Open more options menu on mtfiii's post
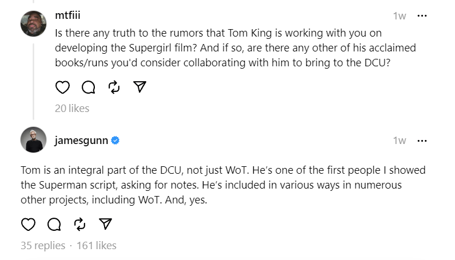Screen dimensions: 455x260 click(x=422, y=15)
